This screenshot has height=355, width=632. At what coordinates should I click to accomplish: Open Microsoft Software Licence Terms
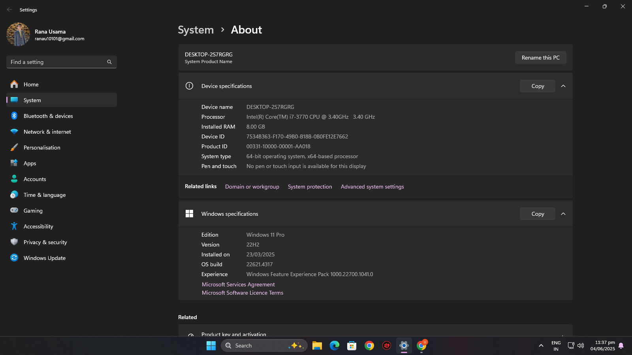coord(242,293)
